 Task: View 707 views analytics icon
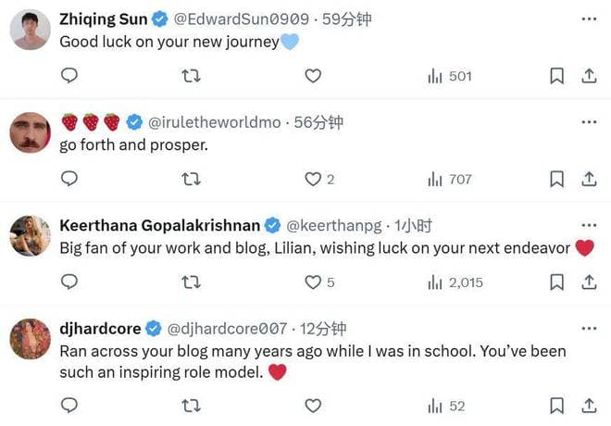pyautogui.click(x=435, y=179)
